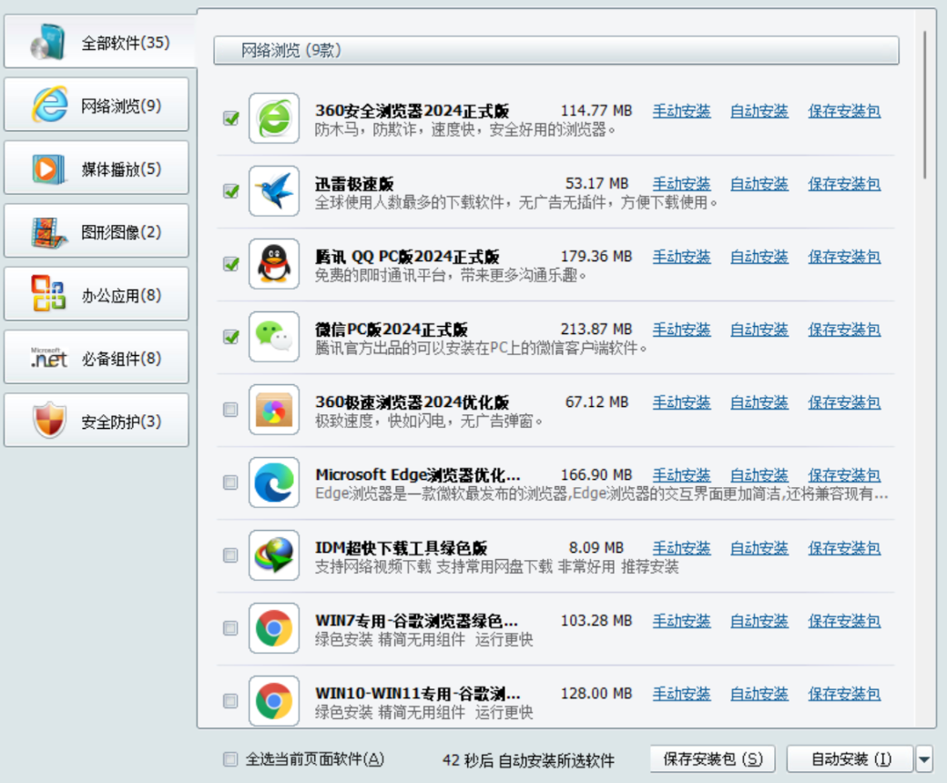
Task: Enable the 360极速浏览器 checkbox
Action: [230, 408]
